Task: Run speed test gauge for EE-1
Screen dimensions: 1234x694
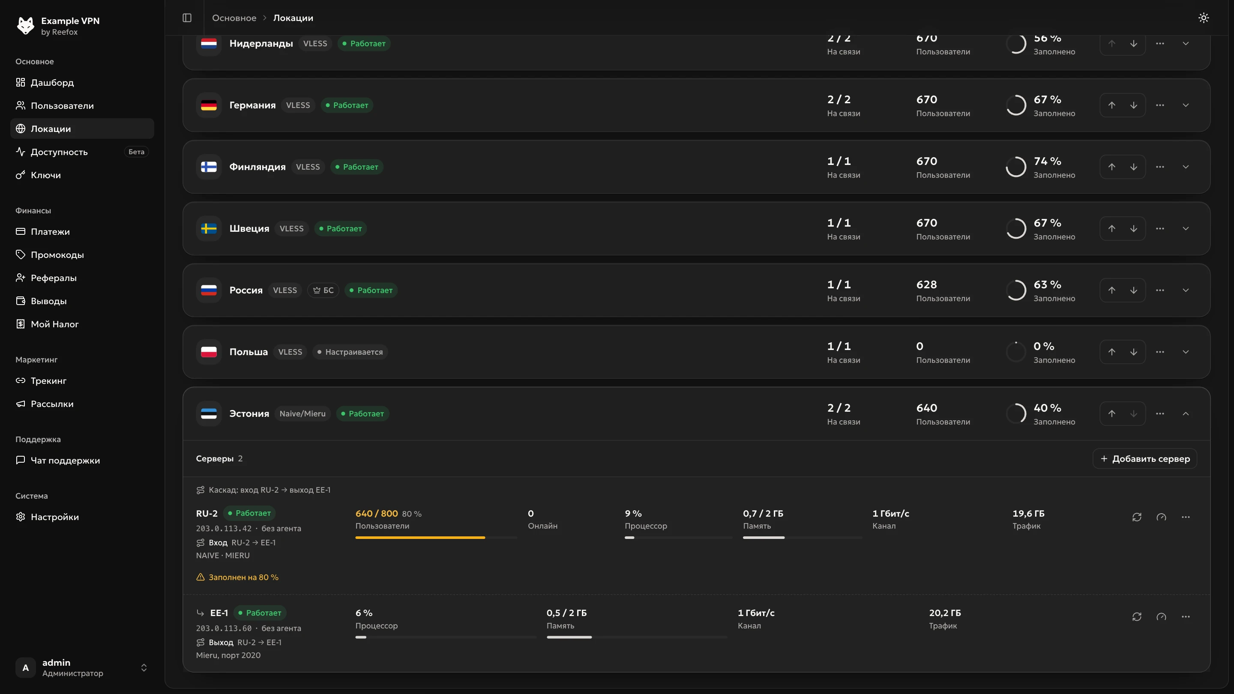Action: click(1161, 616)
